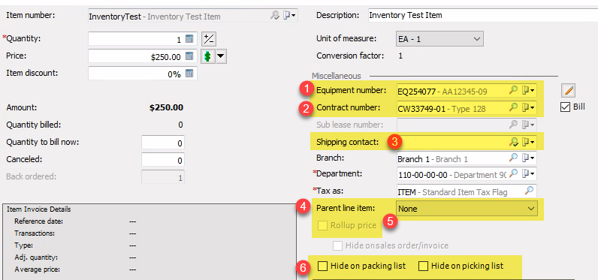Open calculator icon in Quantity field

(x=189, y=39)
